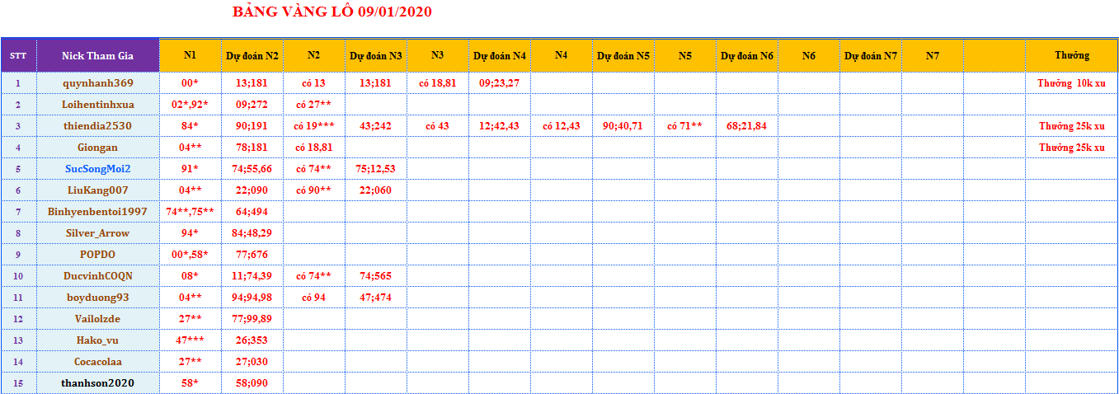1119x394 pixels.
Task: Select the '90;40,71' prediction cell
Action: [623, 126]
